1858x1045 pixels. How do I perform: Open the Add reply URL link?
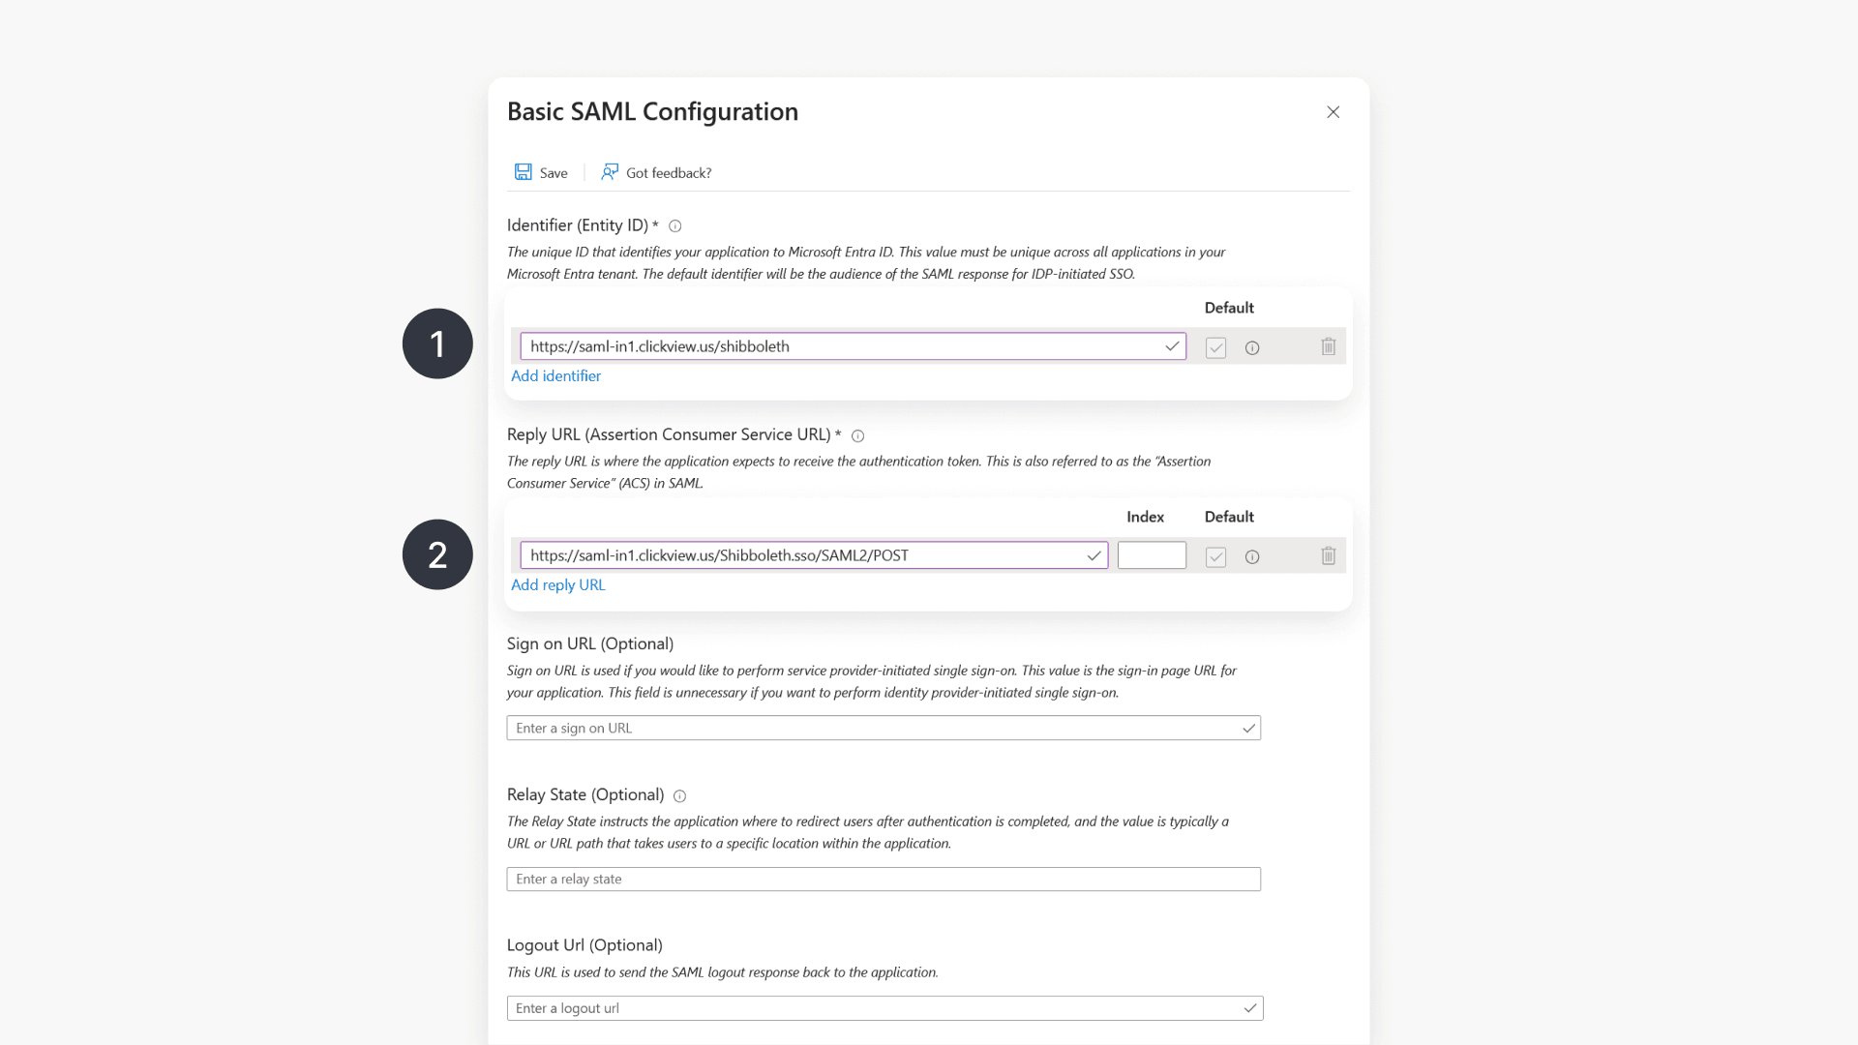click(557, 584)
